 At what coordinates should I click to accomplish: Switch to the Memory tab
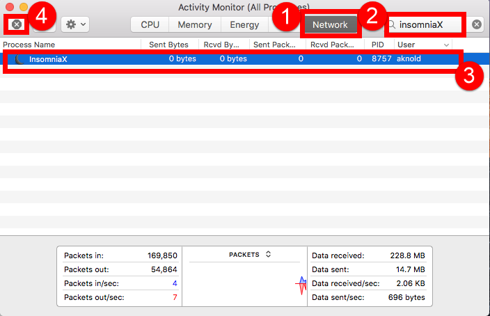(195, 24)
